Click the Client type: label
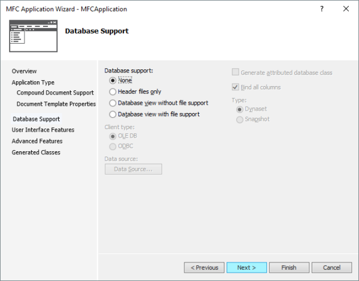Viewport: 359px width, 281px height. pos(120,127)
